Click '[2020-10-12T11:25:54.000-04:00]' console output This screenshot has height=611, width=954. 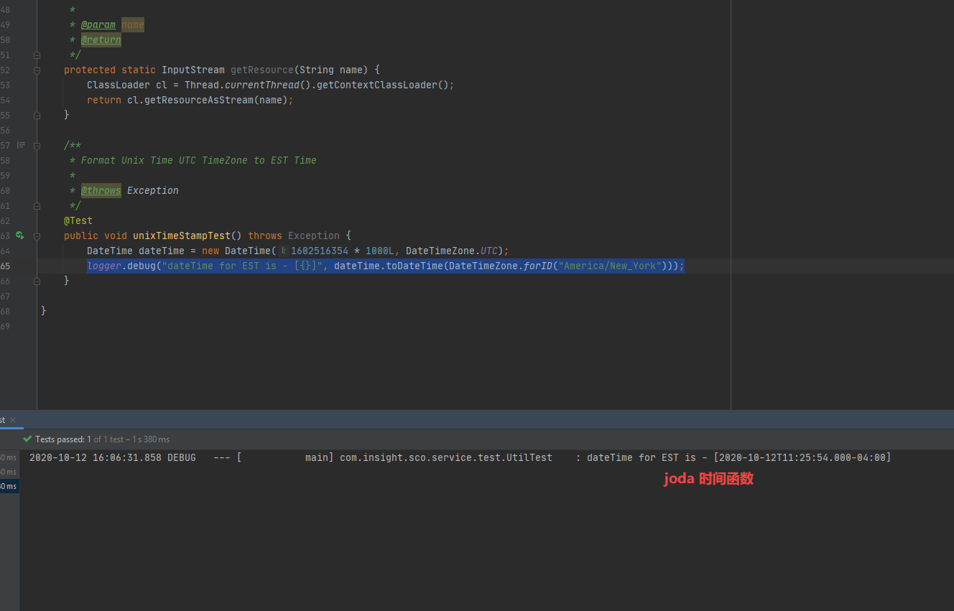click(x=802, y=457)
